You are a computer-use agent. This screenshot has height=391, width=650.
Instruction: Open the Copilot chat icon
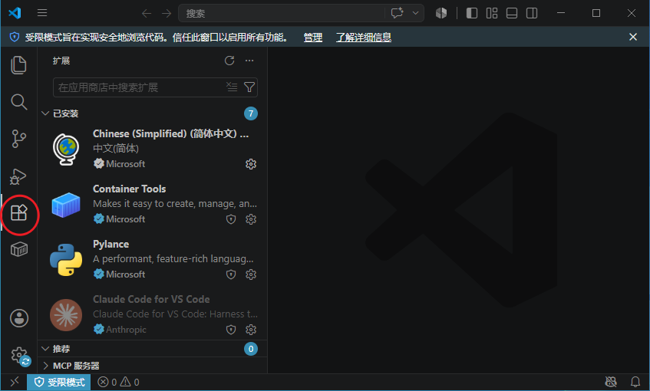pyautogui.click(x=397, y=13)
